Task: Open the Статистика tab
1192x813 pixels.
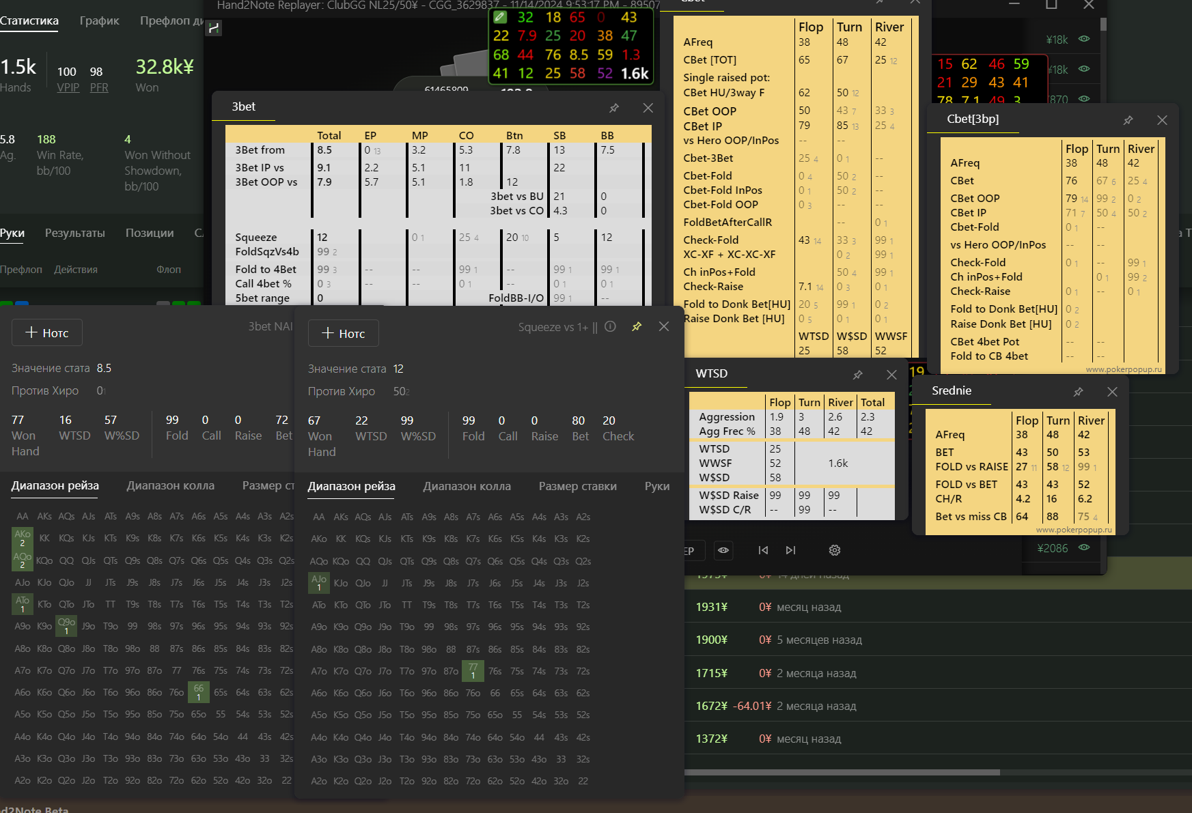Action: tap(29, 20)
